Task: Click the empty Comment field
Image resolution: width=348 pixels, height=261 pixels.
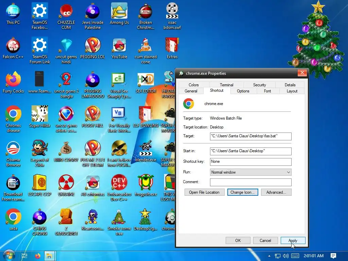Action: point(250,182)
